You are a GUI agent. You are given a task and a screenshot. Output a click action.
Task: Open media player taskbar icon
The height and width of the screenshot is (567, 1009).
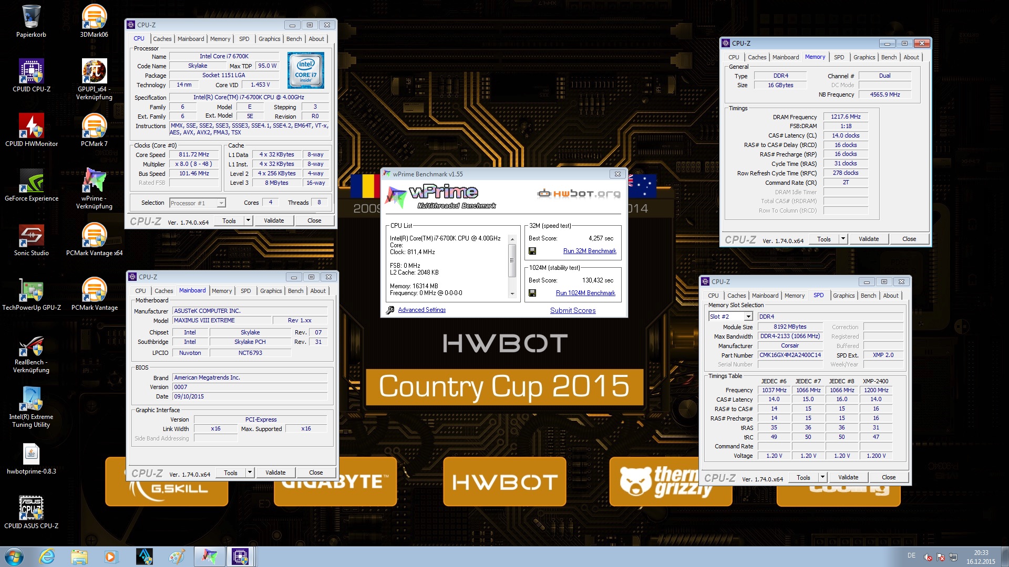pyautogui.click(x=111, y=556)
